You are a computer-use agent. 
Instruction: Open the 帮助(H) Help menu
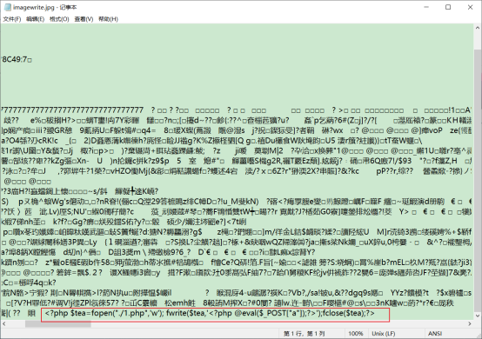click(108, 19)
